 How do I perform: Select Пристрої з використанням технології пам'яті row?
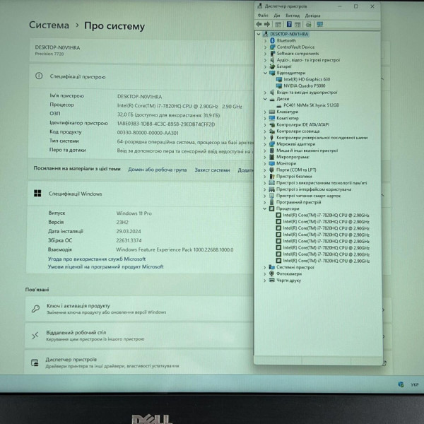click(x=322, y=183)
